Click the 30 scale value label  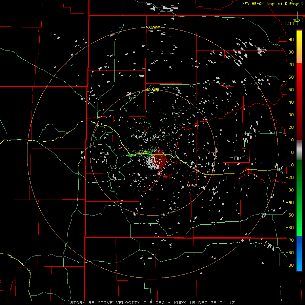[291, 115]
